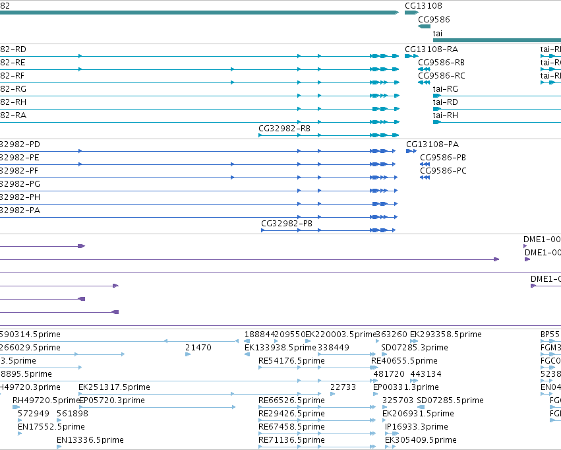Click the 82-RA transcript label
The width and height of the screenshot is (561, 450).
click(13, 115)
